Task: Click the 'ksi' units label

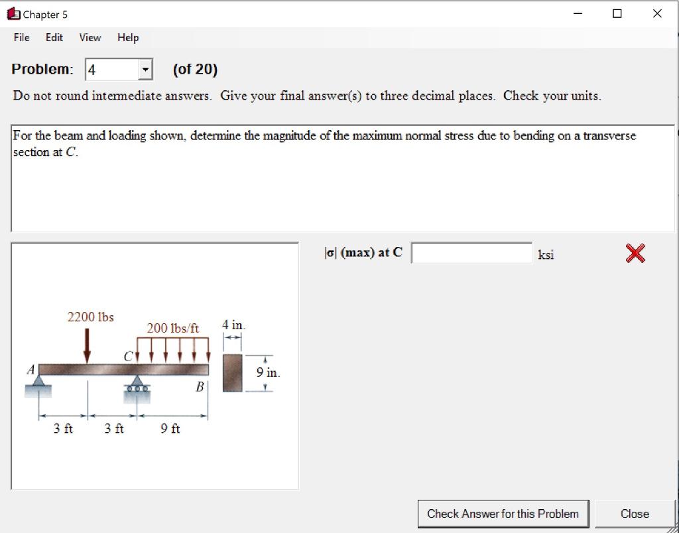Action: (x=546, y=254)
